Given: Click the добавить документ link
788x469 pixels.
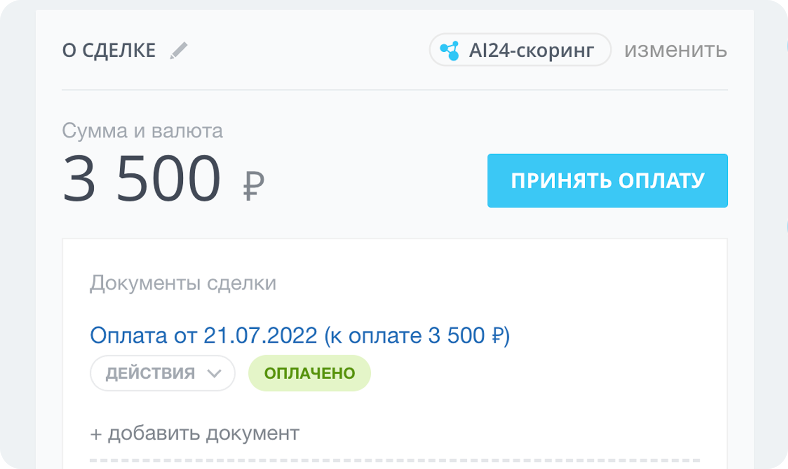Looking at the screenshot, I should (x=203, y=433).
